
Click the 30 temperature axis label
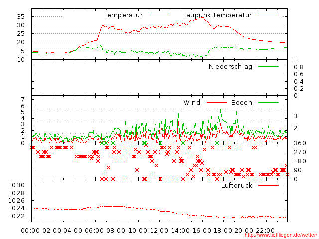point(21,25)
